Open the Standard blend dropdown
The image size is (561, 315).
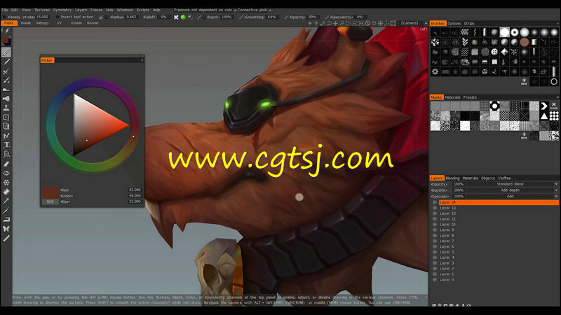pyautogui.click(x=513, y=184)
